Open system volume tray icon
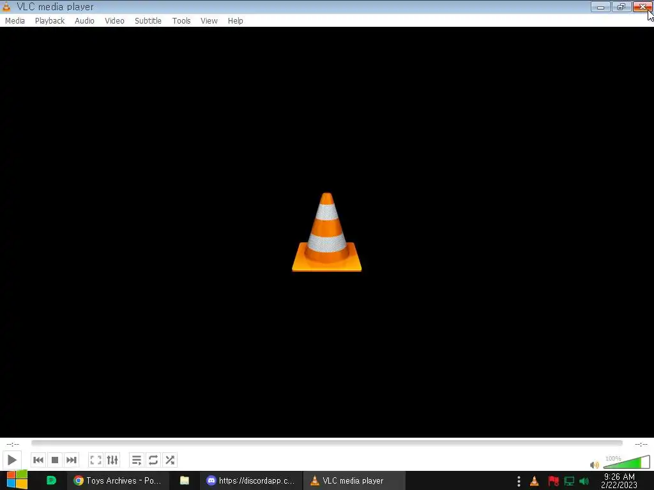This screenshot has height=490, width=654. [584, 481]
